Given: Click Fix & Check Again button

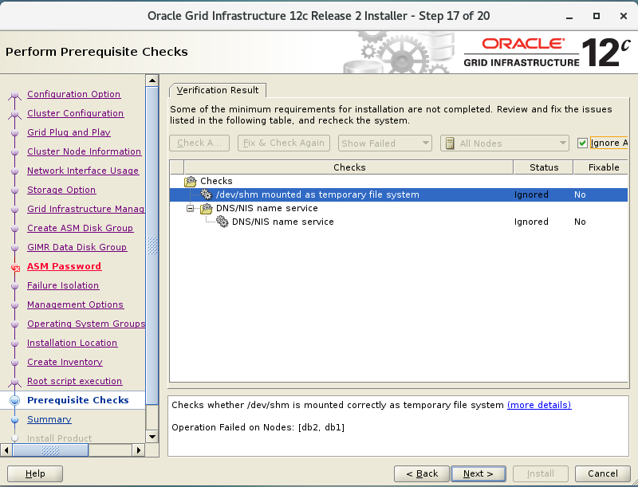Looking at the screenshot, I should click(x=284, y=143).
